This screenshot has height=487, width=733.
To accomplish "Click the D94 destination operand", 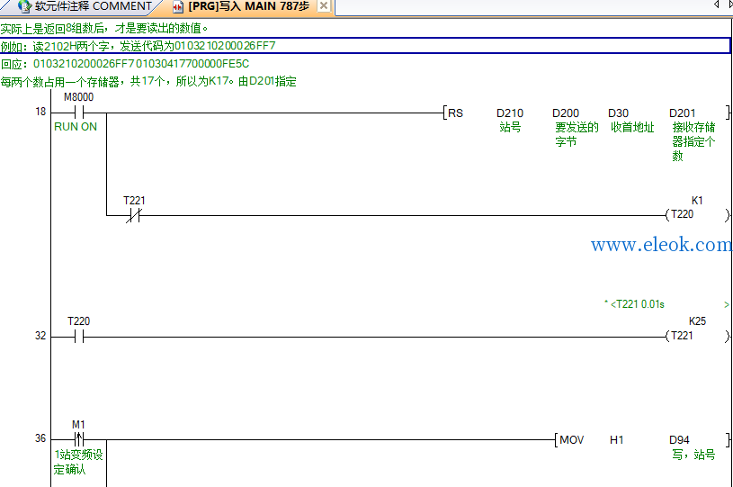I will click(679, 440).
